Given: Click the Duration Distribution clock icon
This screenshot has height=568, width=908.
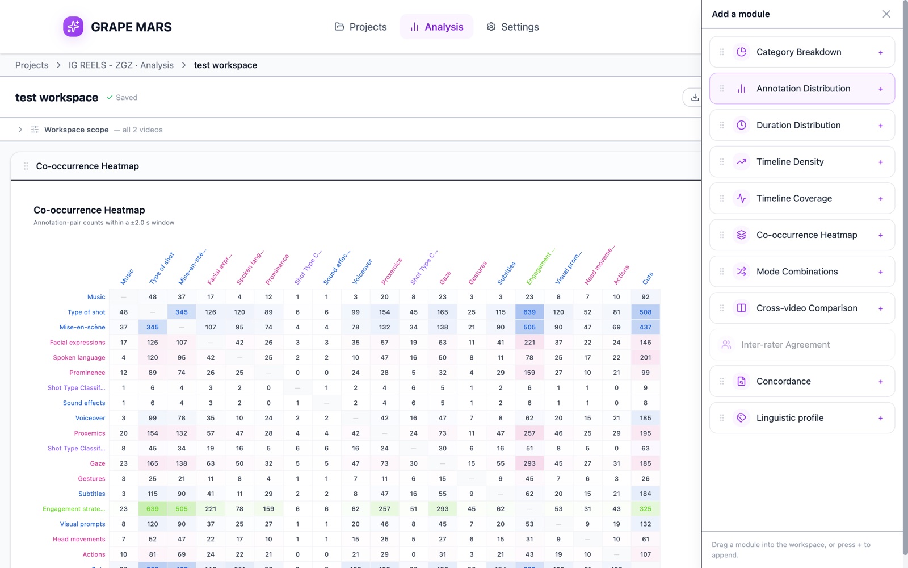Looking at the screenshot, I should [x=741, y=125].
